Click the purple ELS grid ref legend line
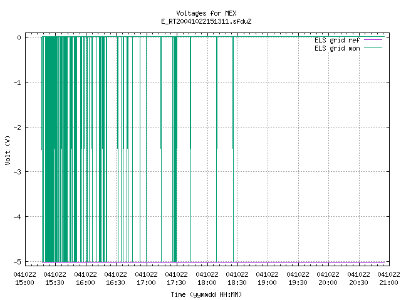This screenshot has width=401, height=300. 373,40
